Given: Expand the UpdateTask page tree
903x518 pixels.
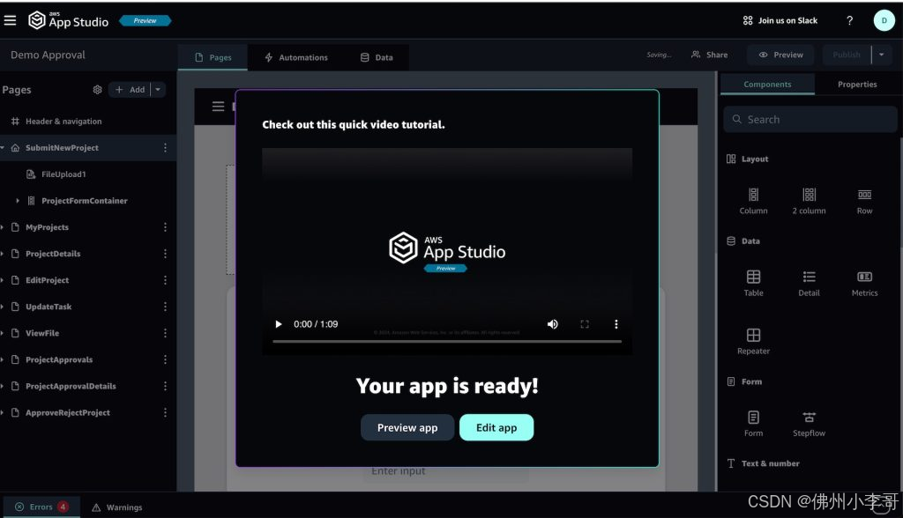Looking at the screenshot, I should coord(3,307).
